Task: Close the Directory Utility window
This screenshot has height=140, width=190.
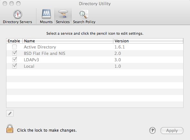Action: point(5,4)
